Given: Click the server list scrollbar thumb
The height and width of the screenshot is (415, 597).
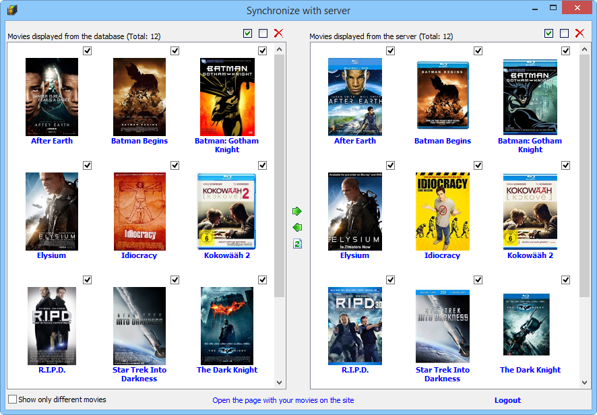Looking at the screenshot, I should click(585, 176).
